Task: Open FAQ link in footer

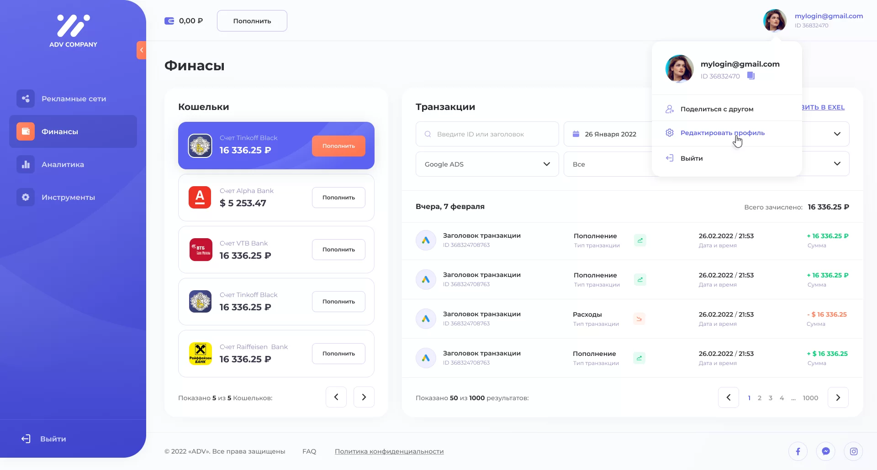Action: (309, 451)
